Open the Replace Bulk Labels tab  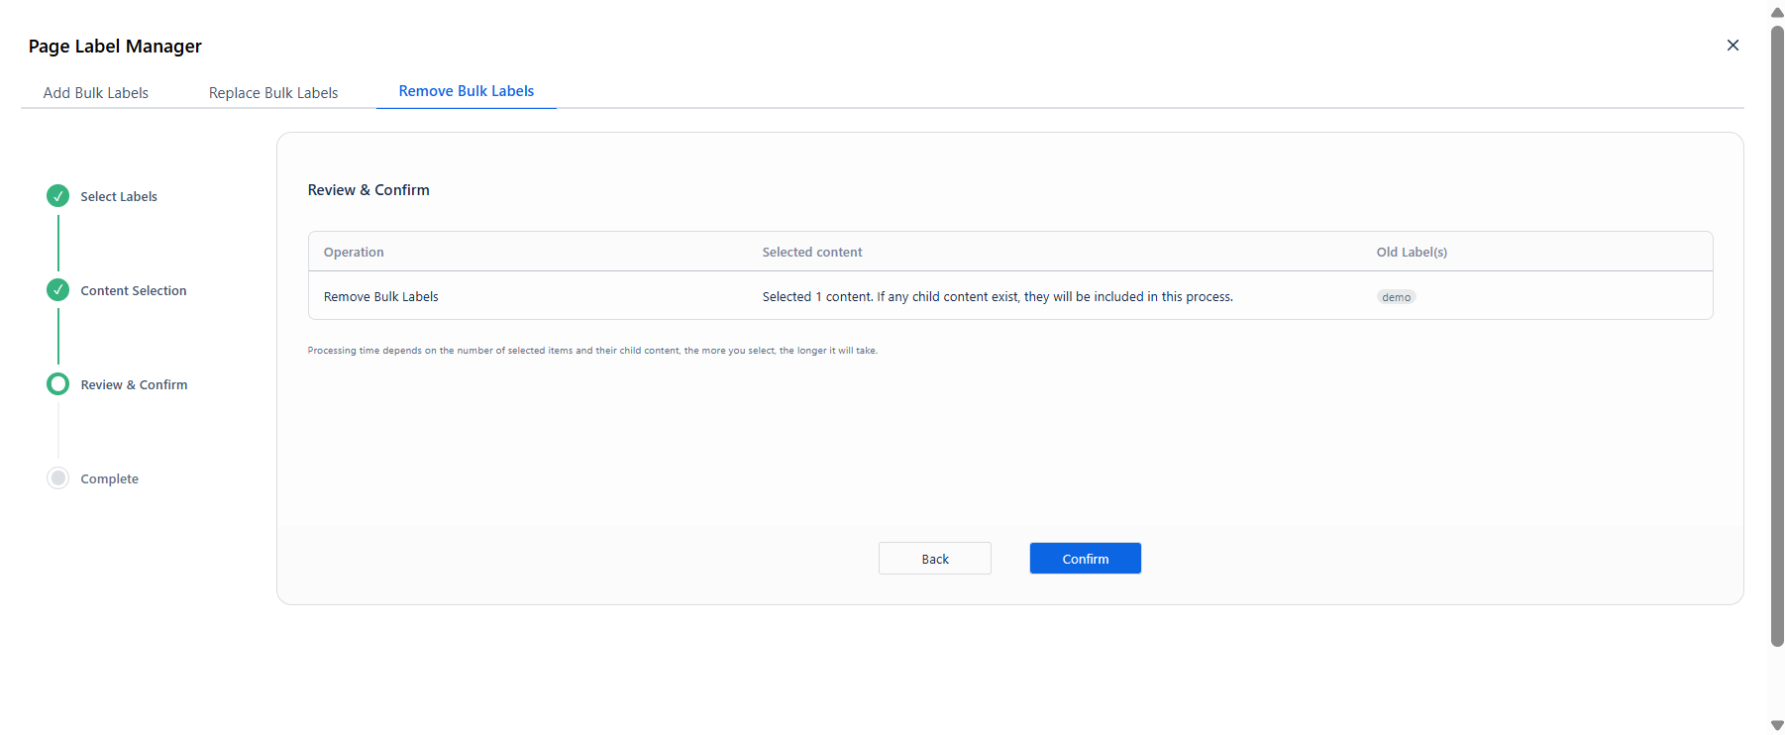click(273, 93)
